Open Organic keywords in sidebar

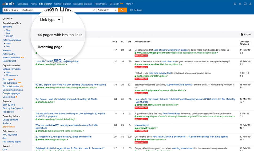(x=11, y=69)
